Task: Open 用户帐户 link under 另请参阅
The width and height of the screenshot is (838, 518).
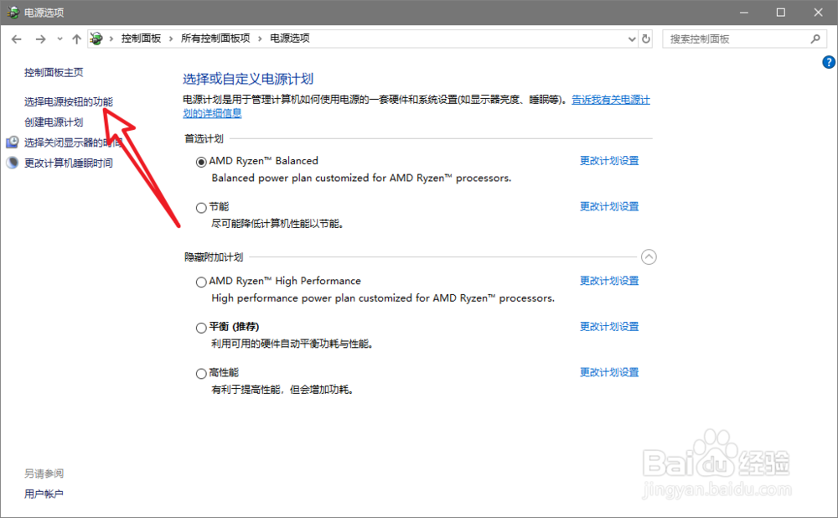Action: (44, 494)
